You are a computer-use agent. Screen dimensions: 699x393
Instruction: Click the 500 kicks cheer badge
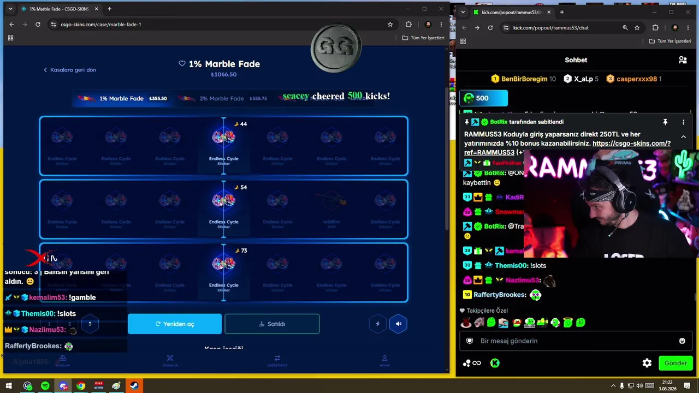click(x=484, y=98)
